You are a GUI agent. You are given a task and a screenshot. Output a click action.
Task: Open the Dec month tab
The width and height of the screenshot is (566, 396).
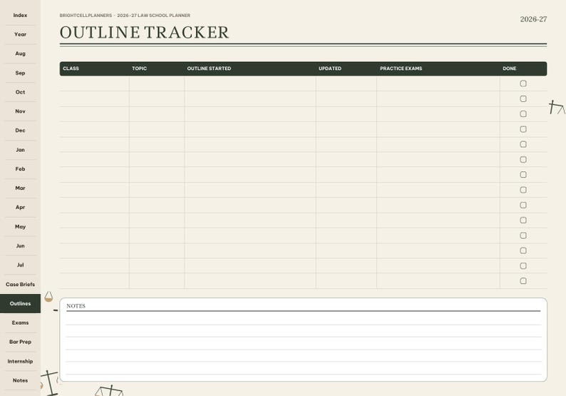20,131
